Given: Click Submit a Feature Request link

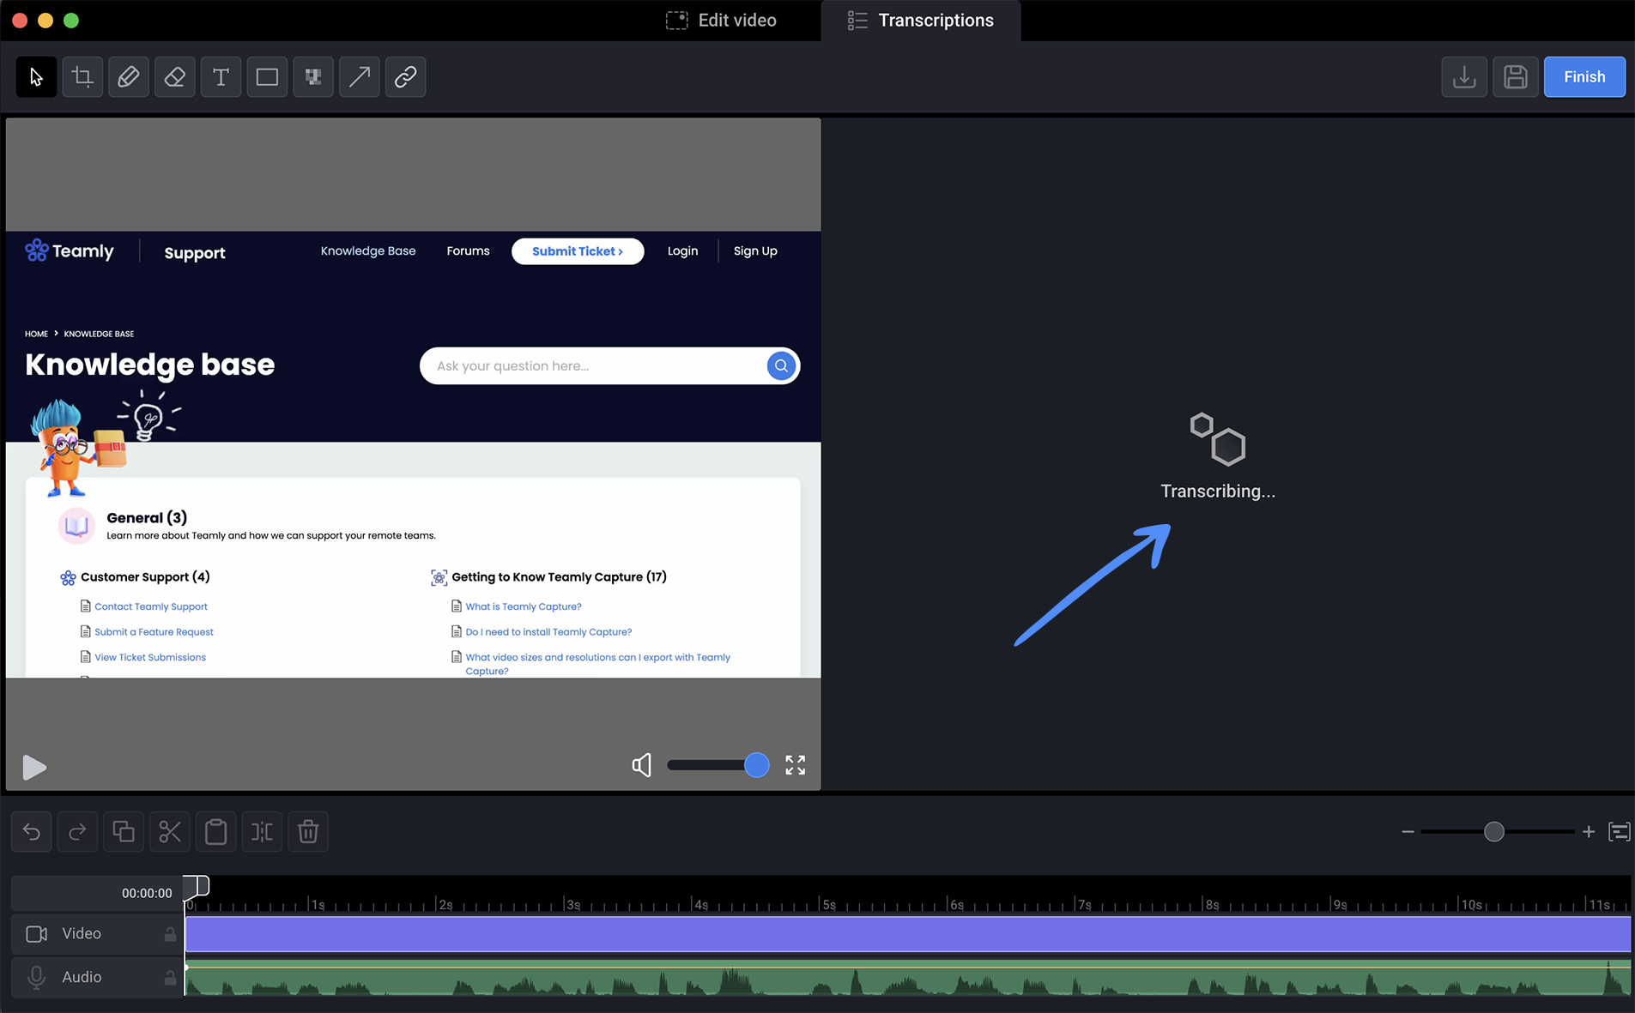Looking at the screenshot, I should 154,632.
